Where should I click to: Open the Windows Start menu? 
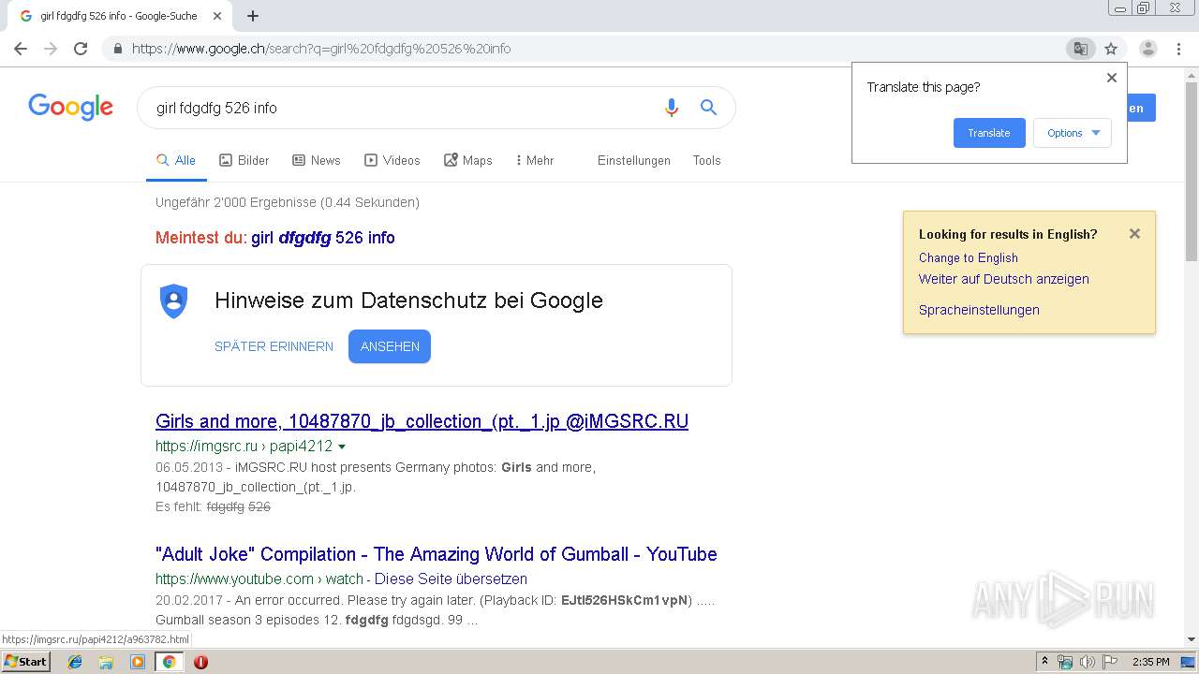coord(25,662)
